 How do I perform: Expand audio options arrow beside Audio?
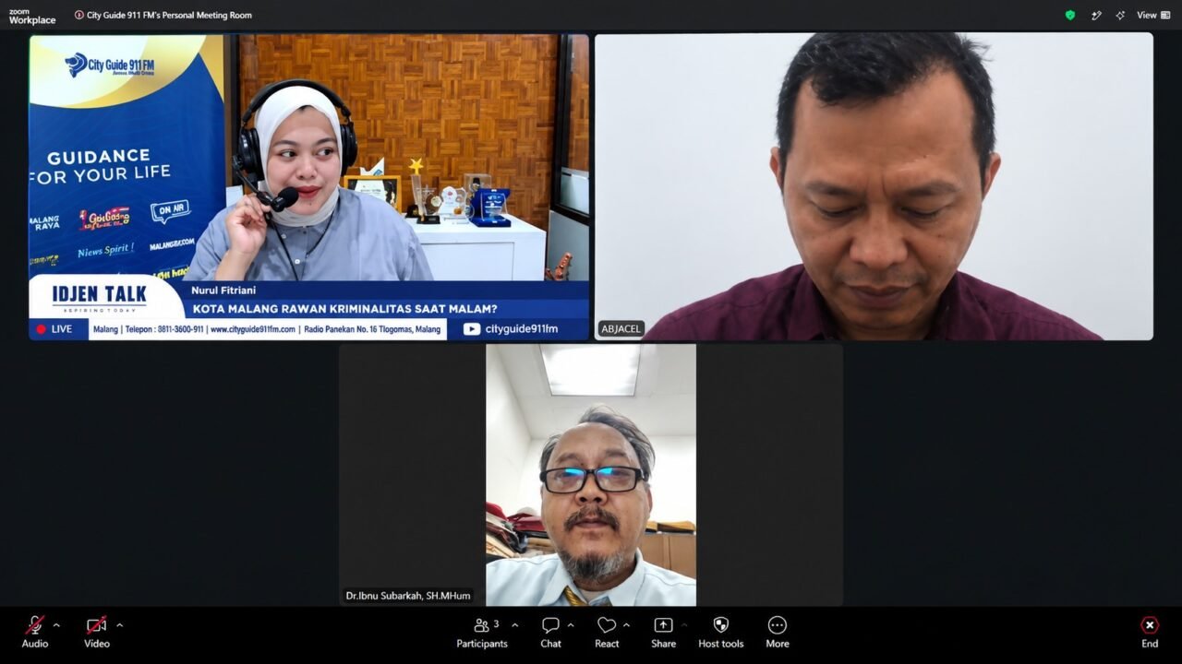pyautogui.click(x=56, y=625)
